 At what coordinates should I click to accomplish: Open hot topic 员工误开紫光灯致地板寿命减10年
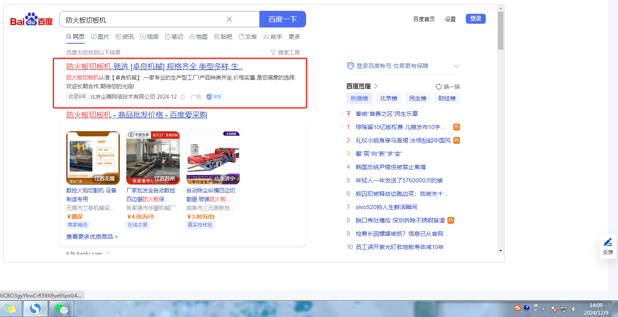click(x=400, y=247)
